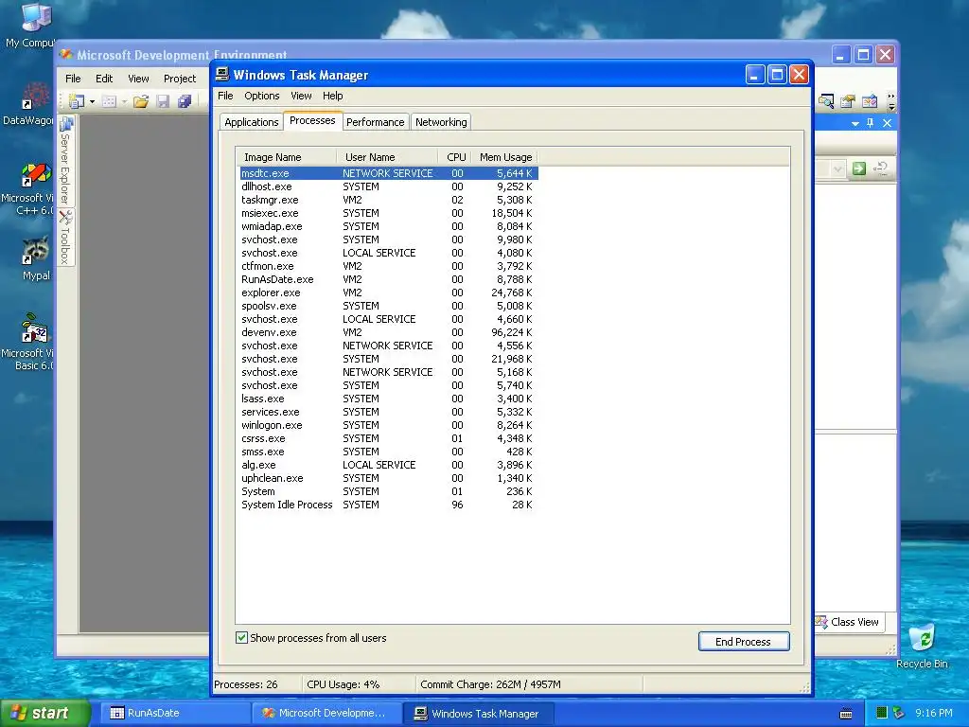Click the Save All icon
Screen dimensions: 969x727
tap(185, 101)
